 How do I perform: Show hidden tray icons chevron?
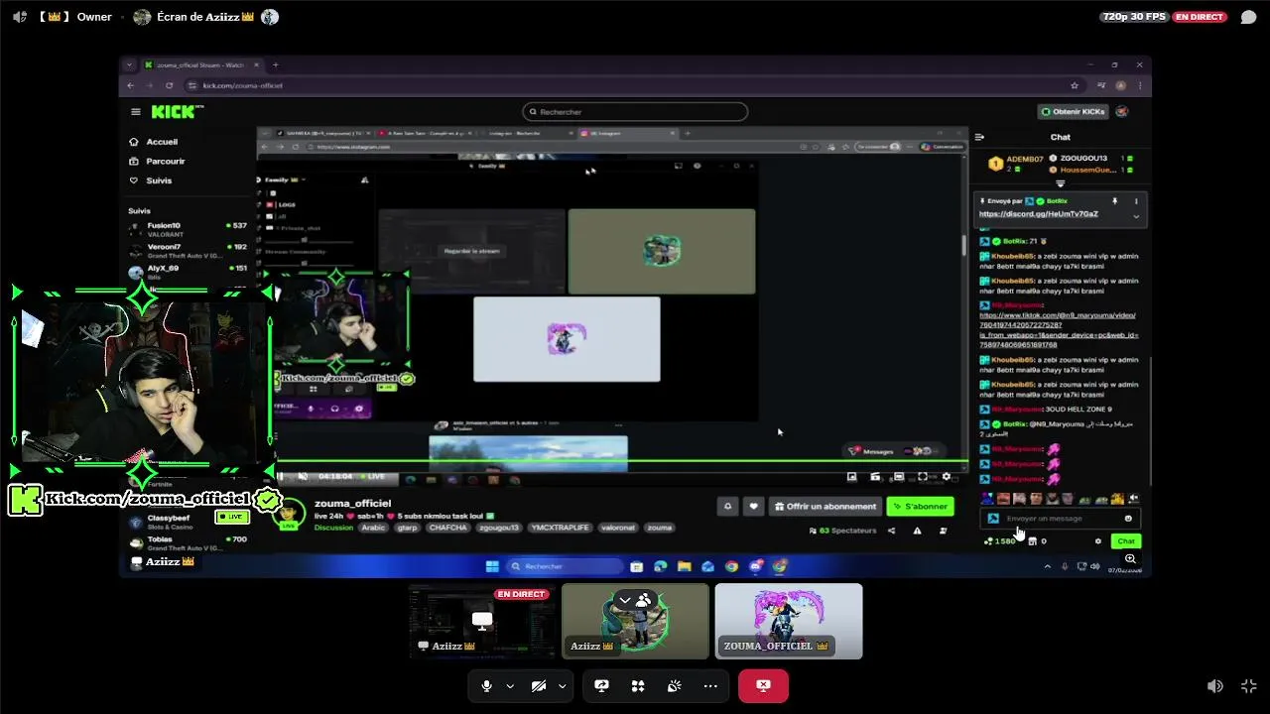pos(1047,566)
